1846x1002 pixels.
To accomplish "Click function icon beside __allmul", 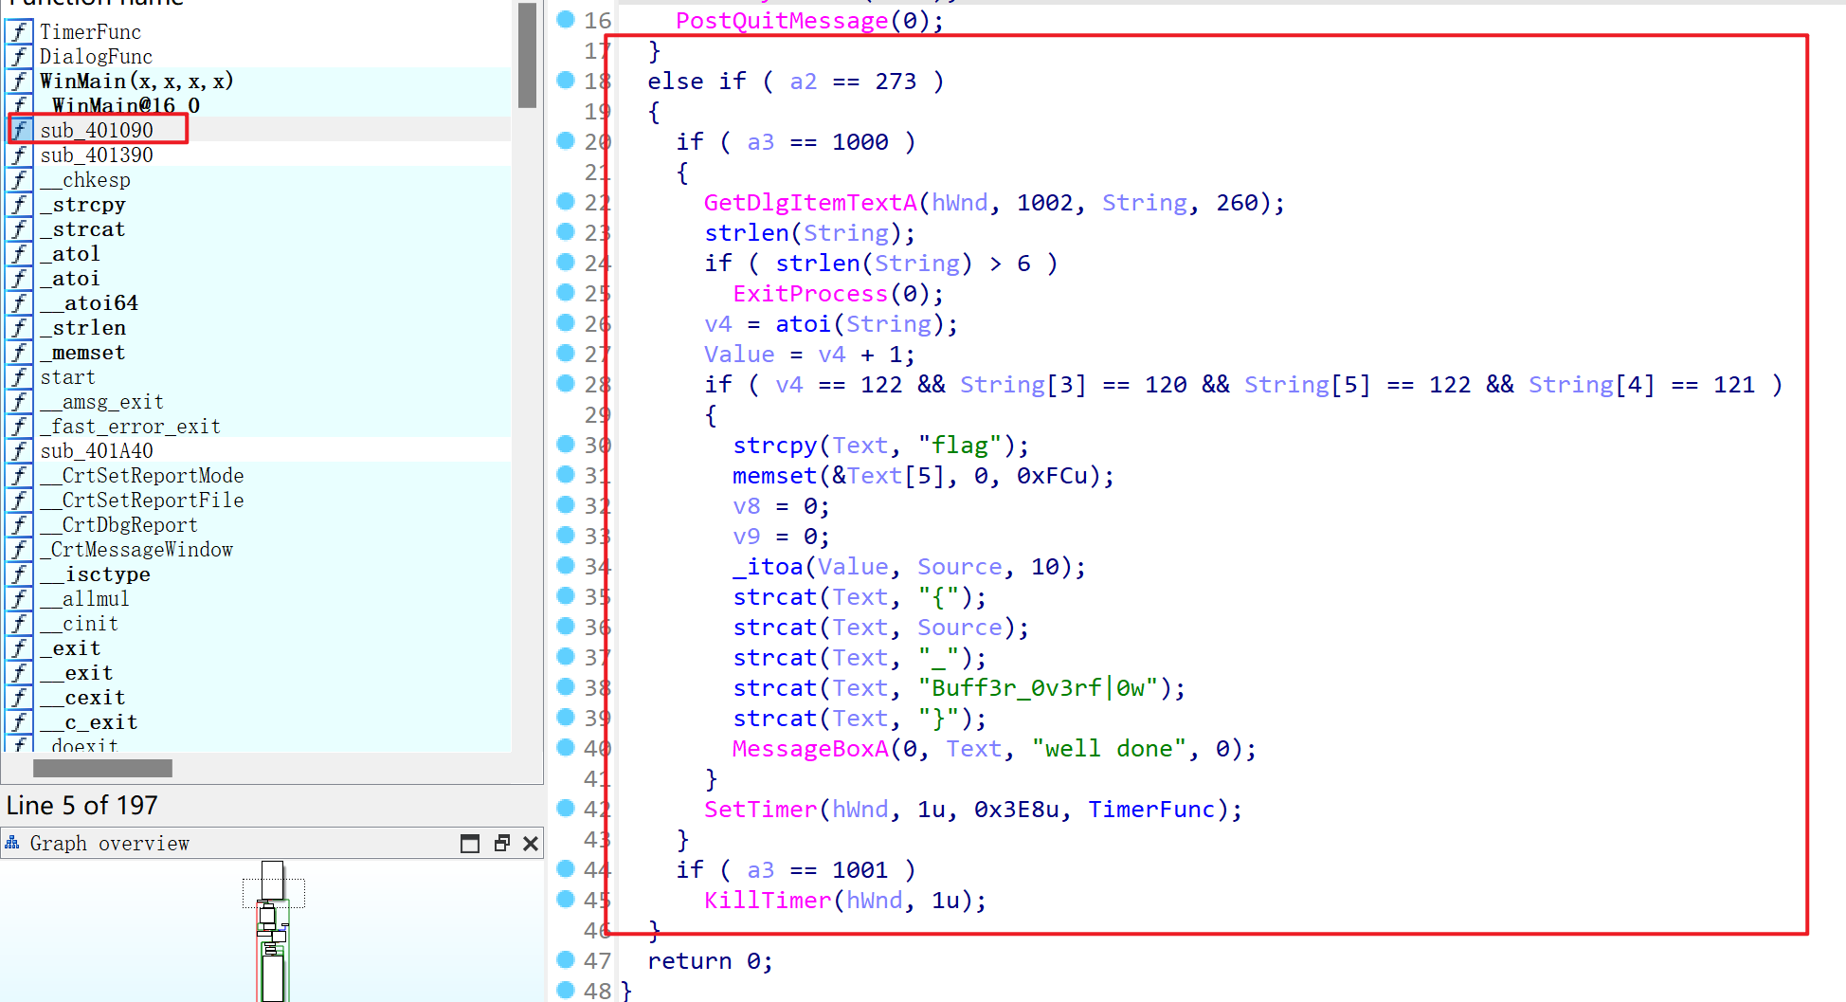I will 19,598.
